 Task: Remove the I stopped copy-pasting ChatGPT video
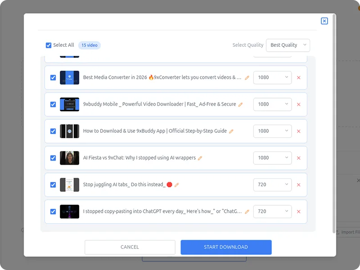pos(299,211)
